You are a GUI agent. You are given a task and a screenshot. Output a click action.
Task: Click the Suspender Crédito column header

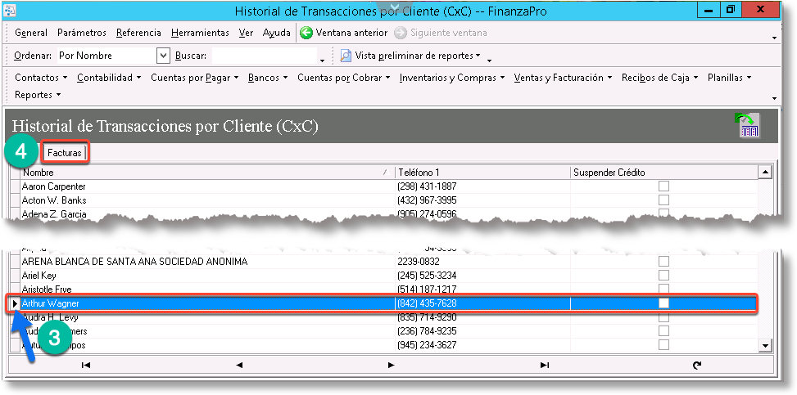(664, 173)
